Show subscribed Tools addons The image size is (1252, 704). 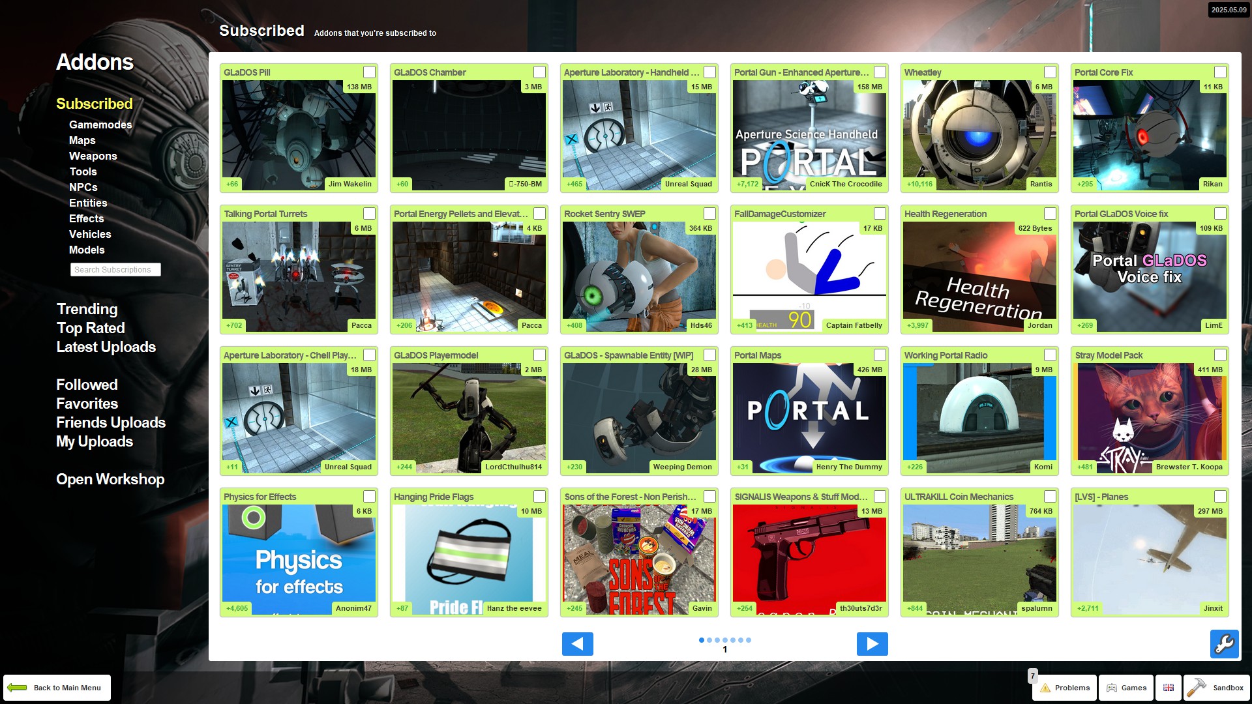(83, 171)
